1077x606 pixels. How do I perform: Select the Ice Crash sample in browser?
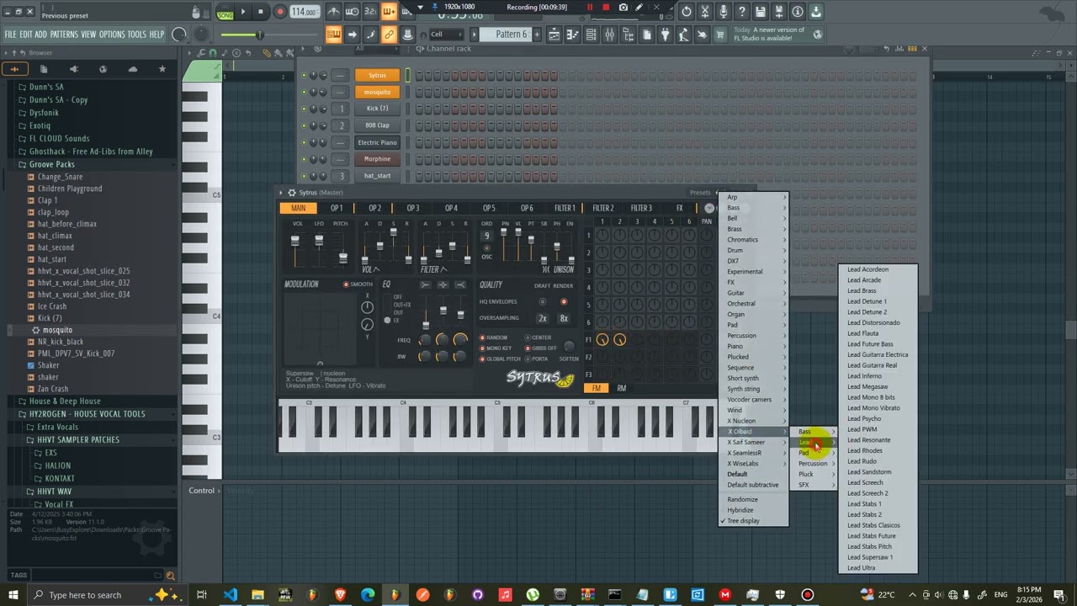click(x=52, y=306)
